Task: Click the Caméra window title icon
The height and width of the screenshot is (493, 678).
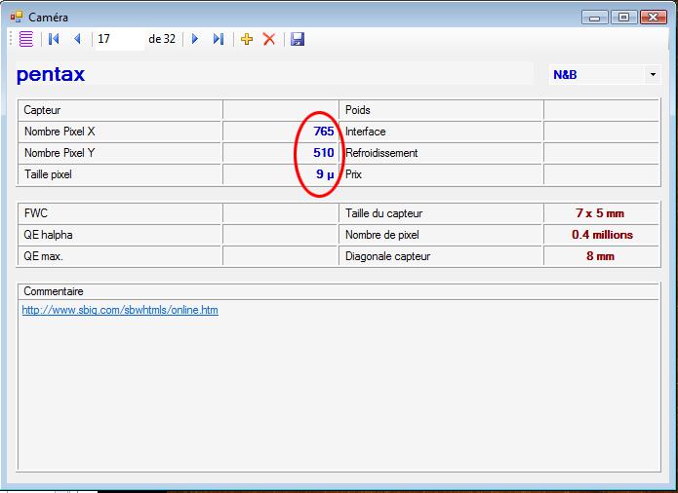Action: point(17,17)
